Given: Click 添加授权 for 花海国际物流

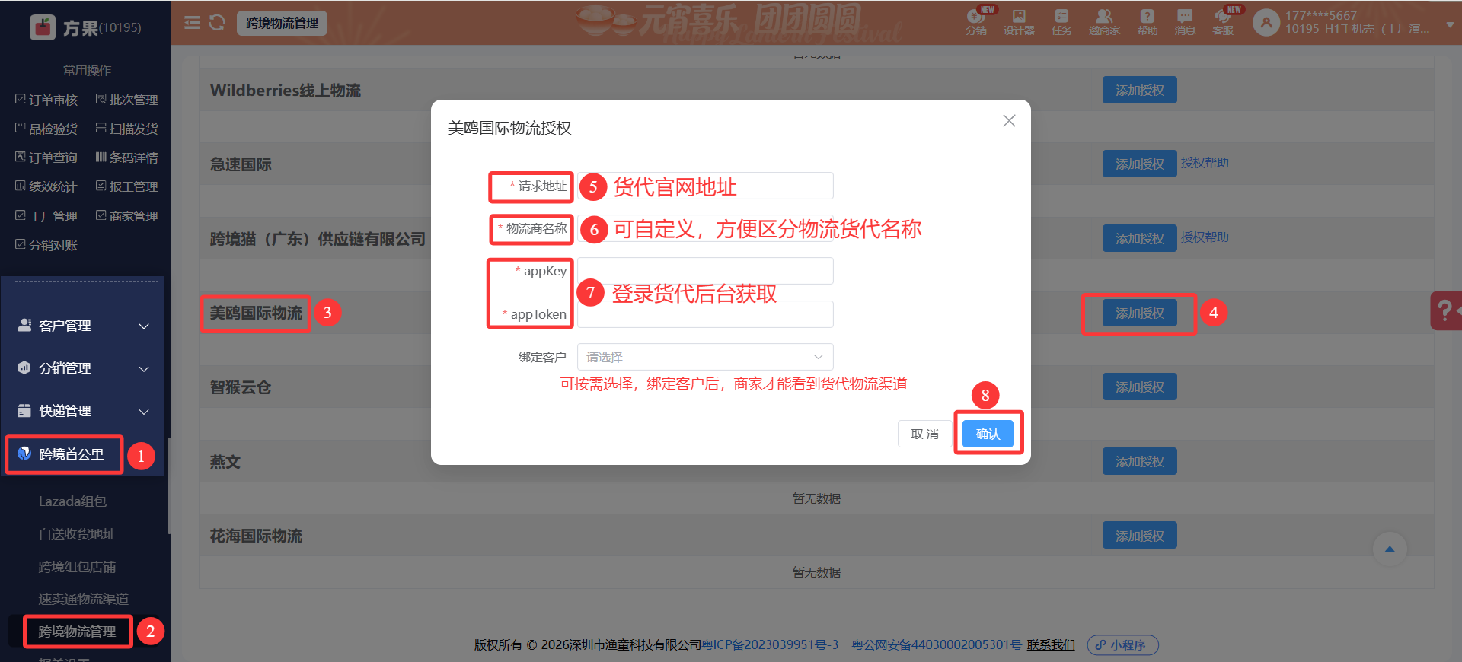Looking at the screenshot, I should point(1139,535).
